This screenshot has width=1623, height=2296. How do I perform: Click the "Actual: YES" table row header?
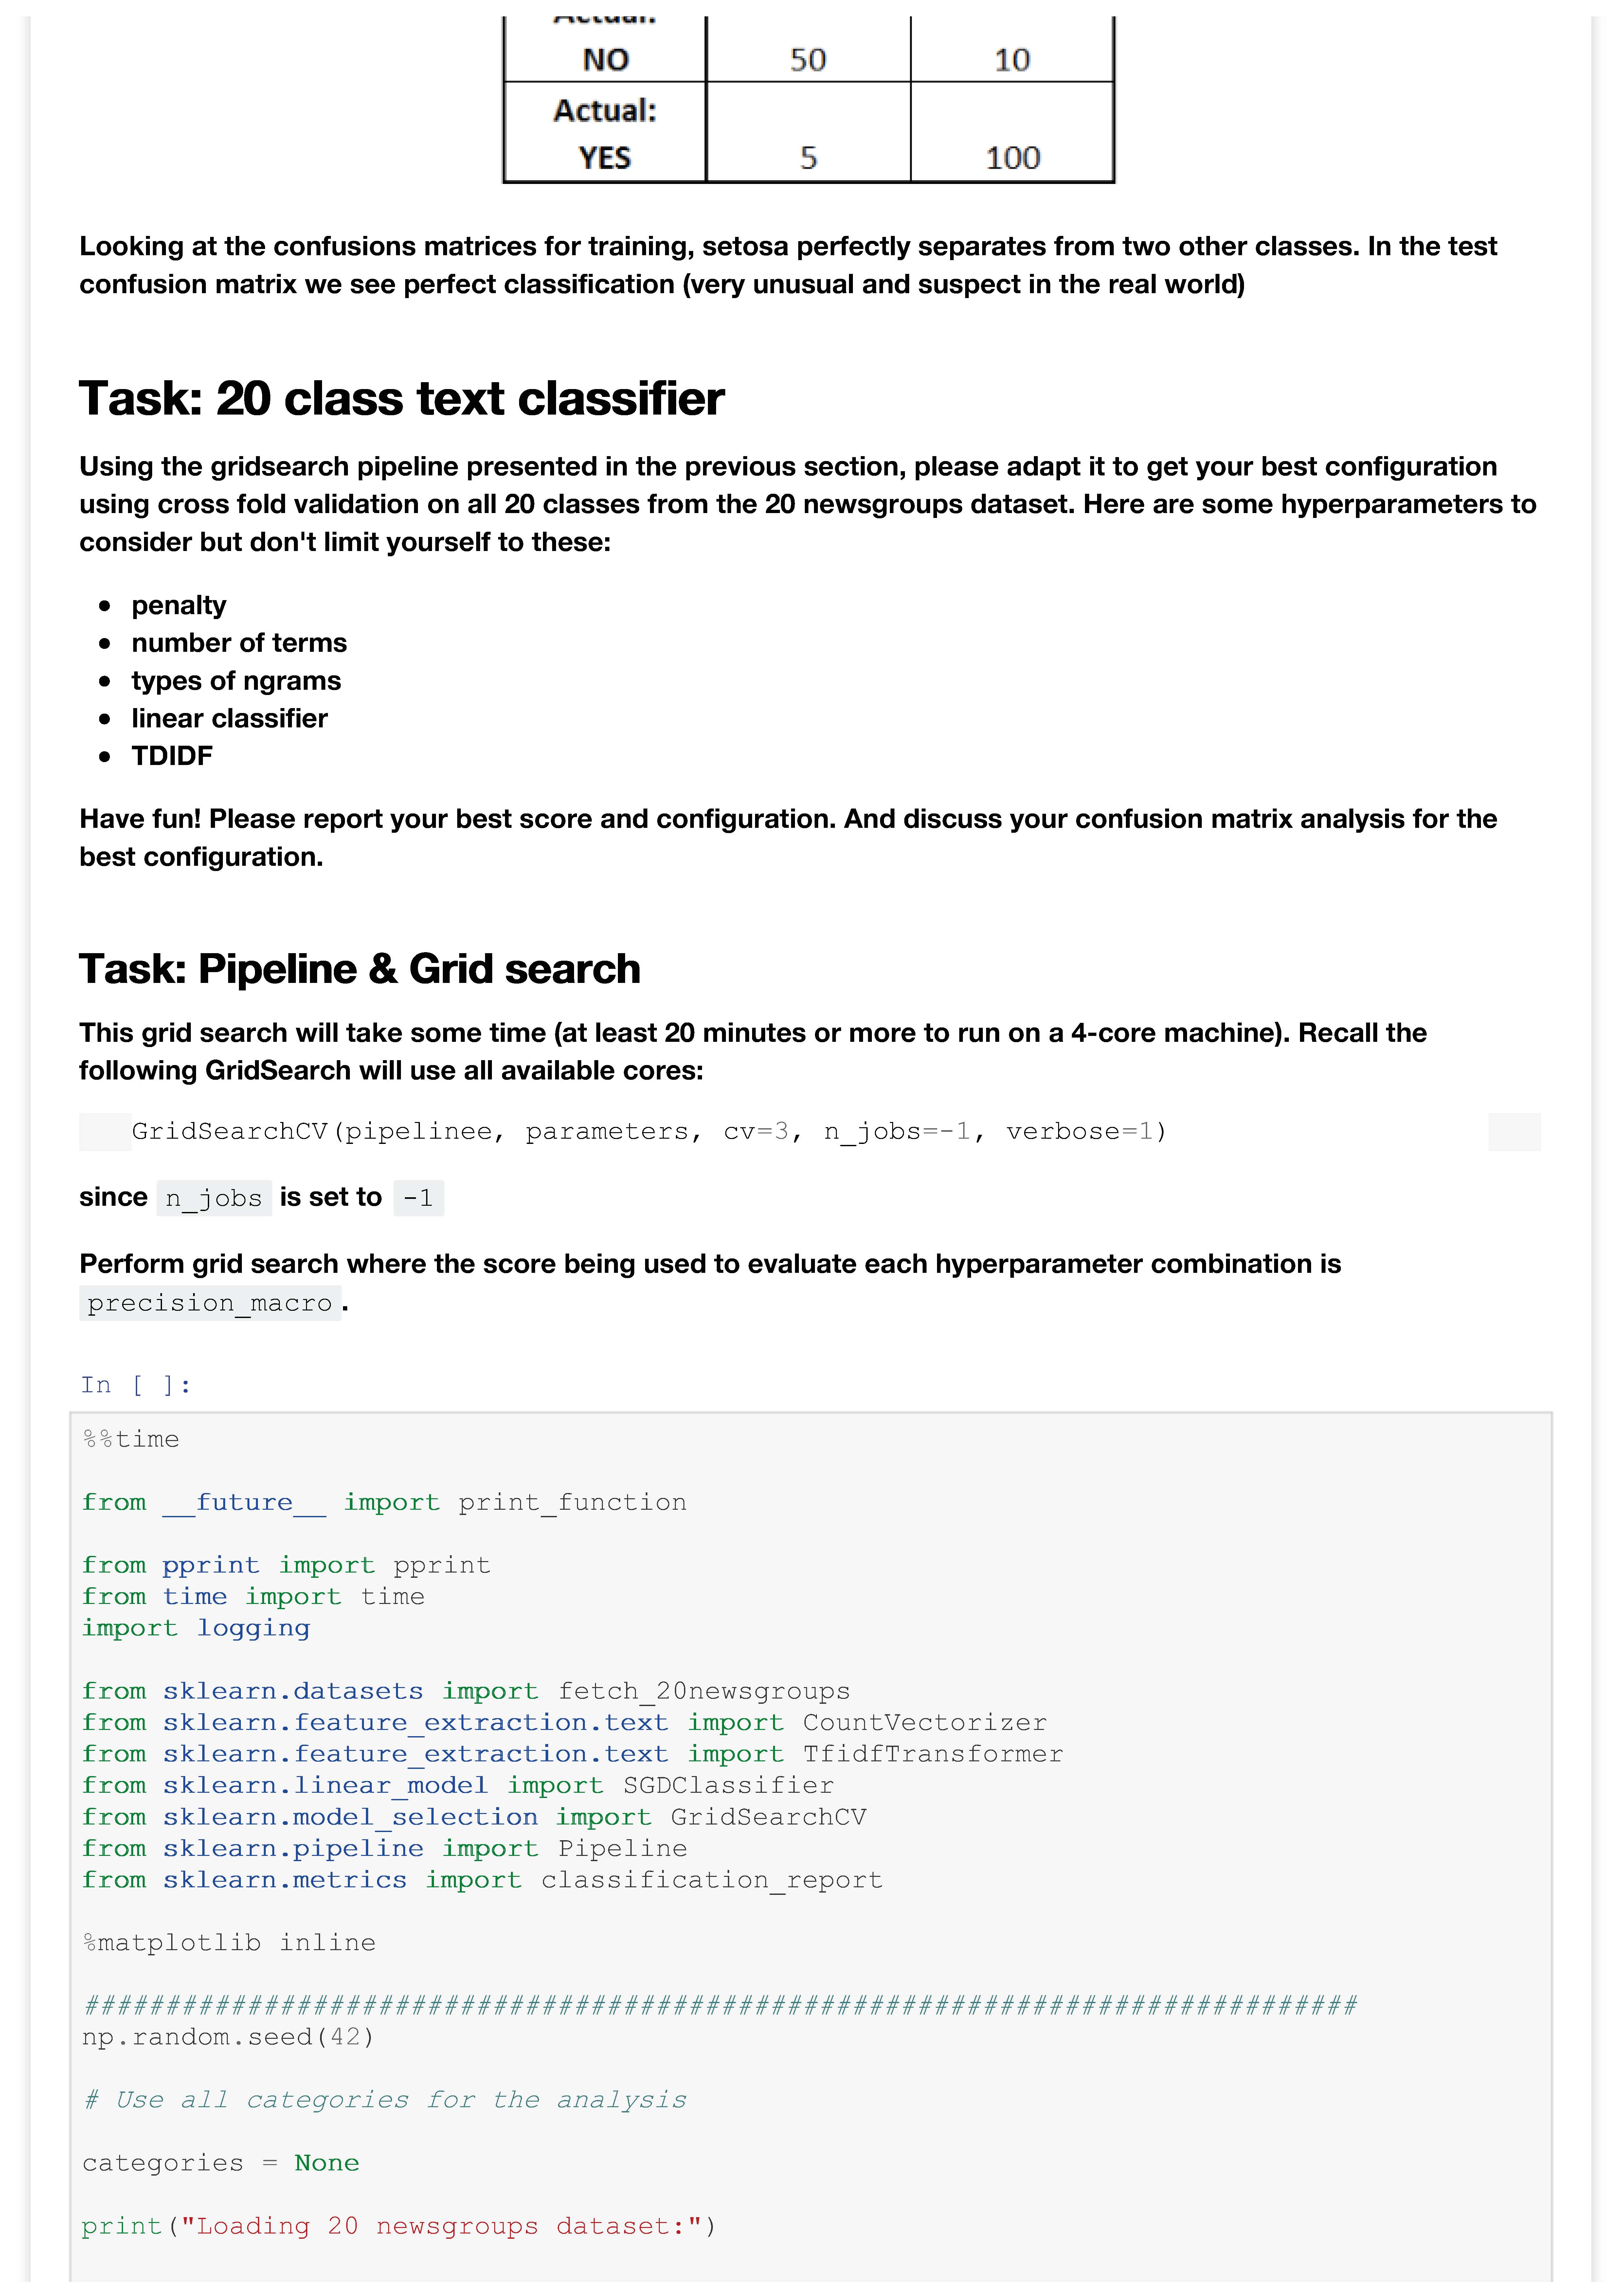605,133
